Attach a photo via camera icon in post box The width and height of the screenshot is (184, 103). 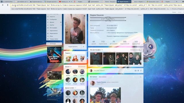pos(135,71)
